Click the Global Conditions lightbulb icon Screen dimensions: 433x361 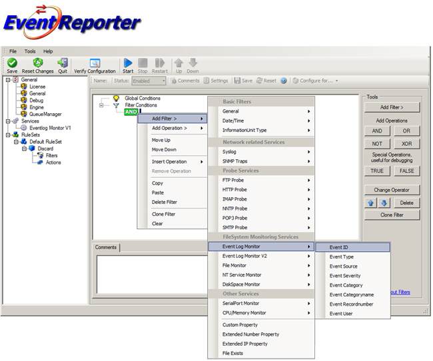pyautogui.click(x=117, y=98)
